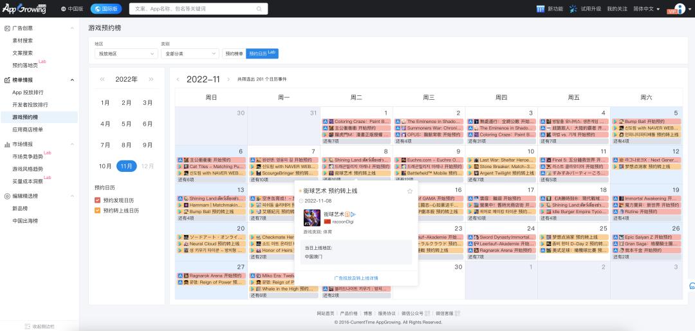Image resolution: width=695 pixels, height=331 pixels.
Task: Expand the account menu arrow
Action: 690,9
